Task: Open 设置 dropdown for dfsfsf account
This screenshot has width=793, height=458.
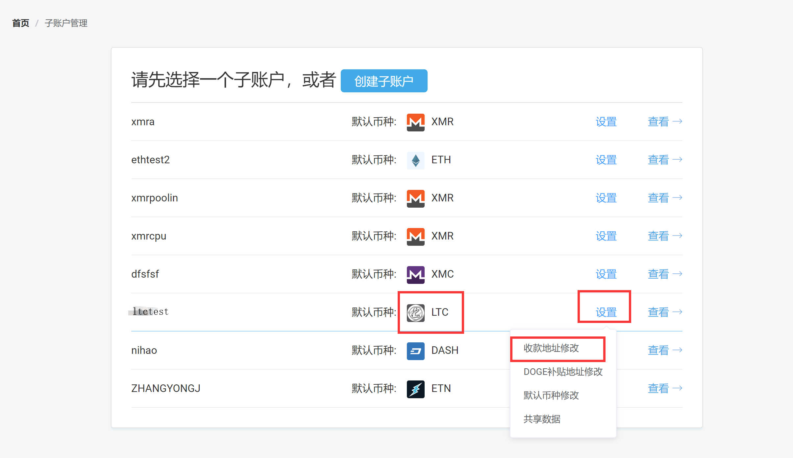Action: (x=606, y=274)
